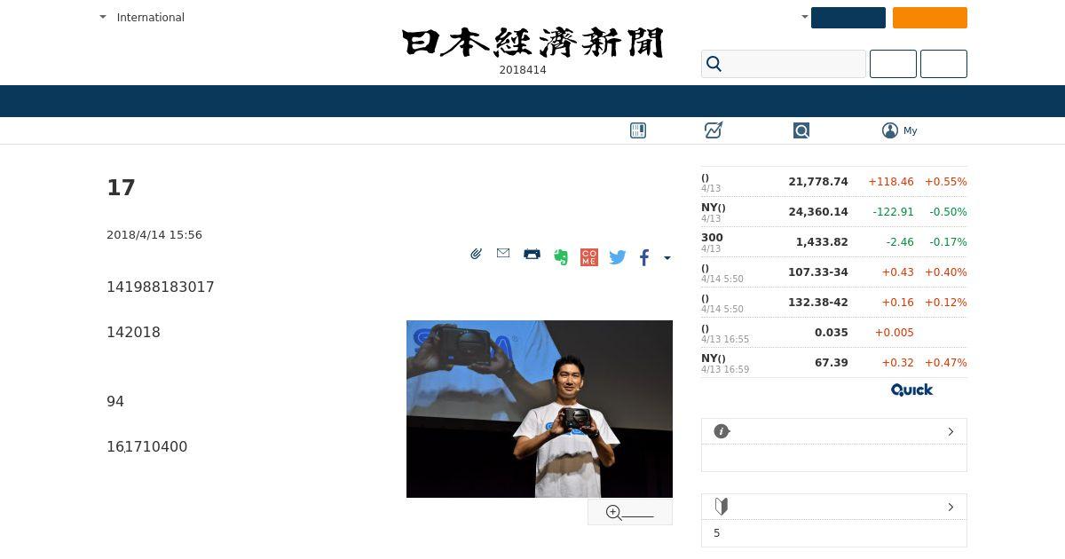1065x559 pixels.
Task: Open the newspaper viewer icon in toolbar
Action: [638, 130]
